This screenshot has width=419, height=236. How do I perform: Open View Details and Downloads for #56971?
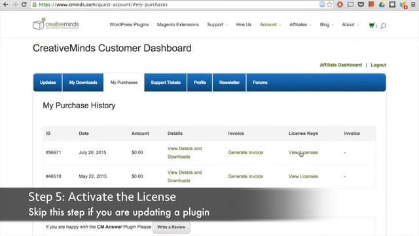pos(185,153)
